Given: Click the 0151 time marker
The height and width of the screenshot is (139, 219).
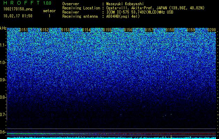Looking at the screenshot, I should point(24,30).
